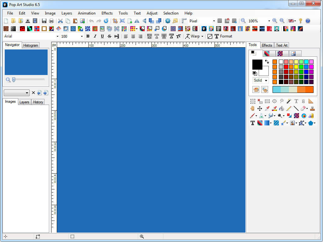
Task: Toggle bold text formatting
Action: click(x=88, y=36)
